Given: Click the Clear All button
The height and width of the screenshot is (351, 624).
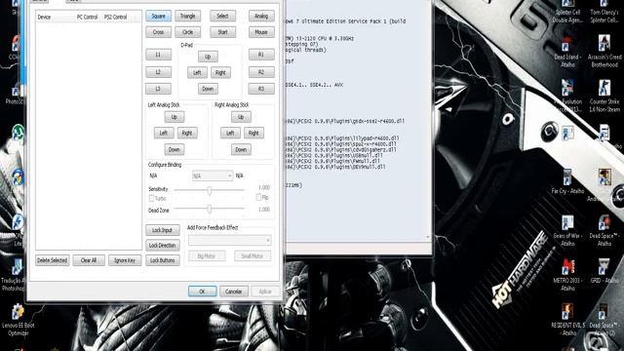Looking at the screenshot, I should click(x=89, y=260).
